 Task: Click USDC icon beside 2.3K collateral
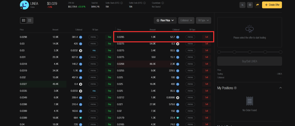178,64
